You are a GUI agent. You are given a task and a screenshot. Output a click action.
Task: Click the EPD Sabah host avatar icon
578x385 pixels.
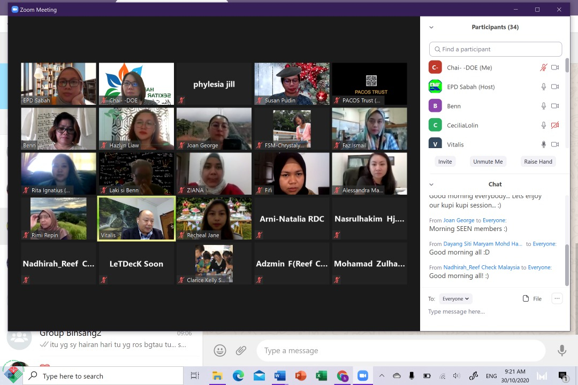(x=435, y=87)
